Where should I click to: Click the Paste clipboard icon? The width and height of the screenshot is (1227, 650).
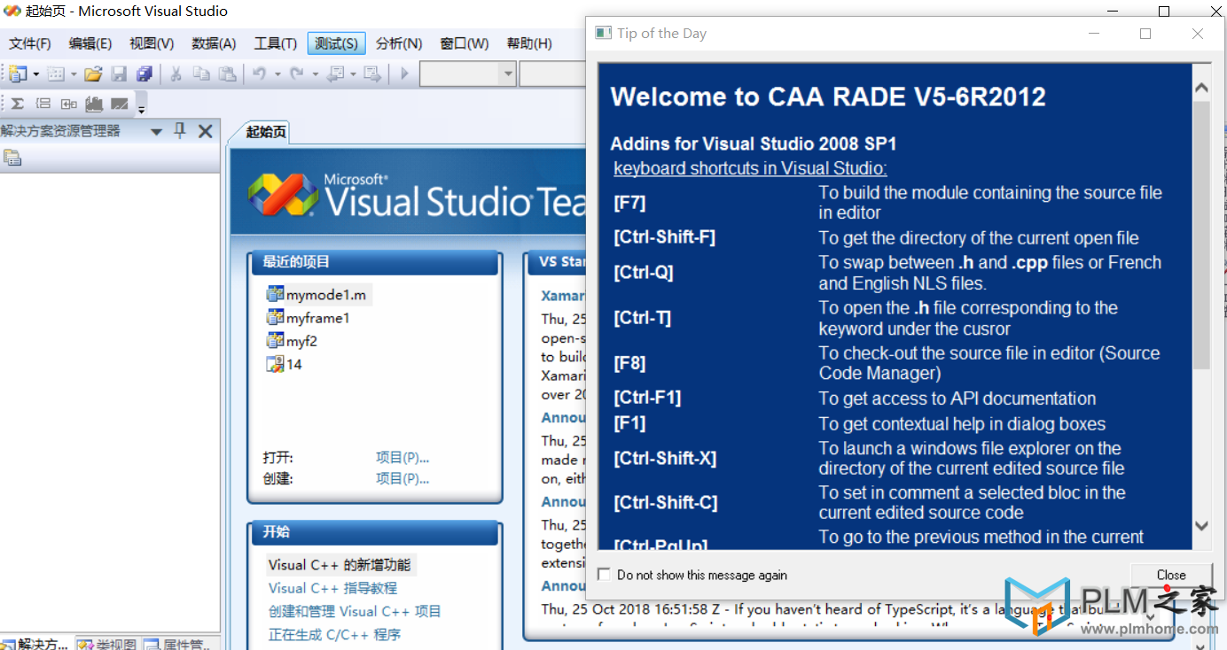(227, 74)
